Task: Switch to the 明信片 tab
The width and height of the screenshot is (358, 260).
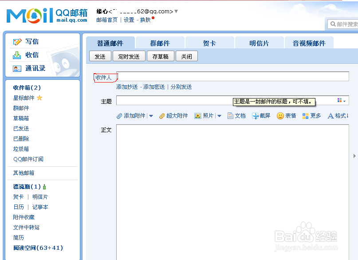Action: click(x=259, y=42)
